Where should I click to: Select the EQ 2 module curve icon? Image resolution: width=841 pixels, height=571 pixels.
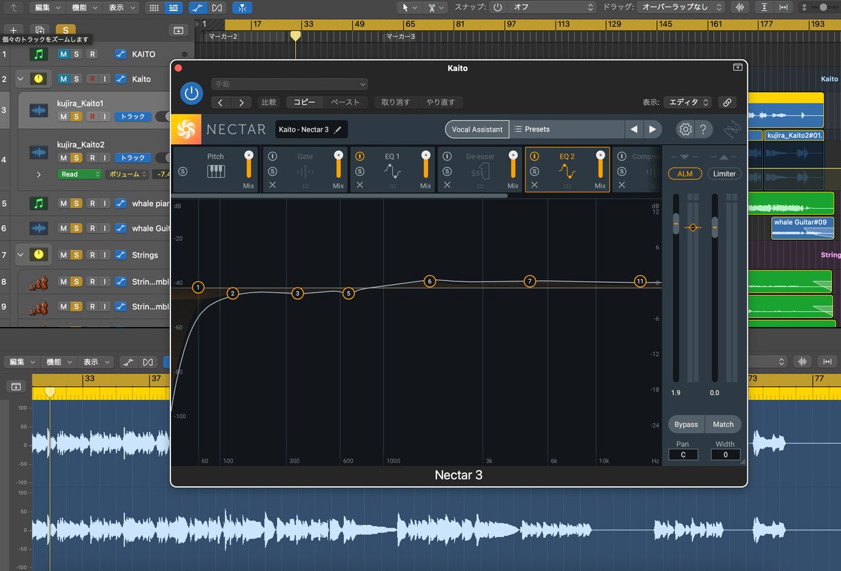pos(567,171)
